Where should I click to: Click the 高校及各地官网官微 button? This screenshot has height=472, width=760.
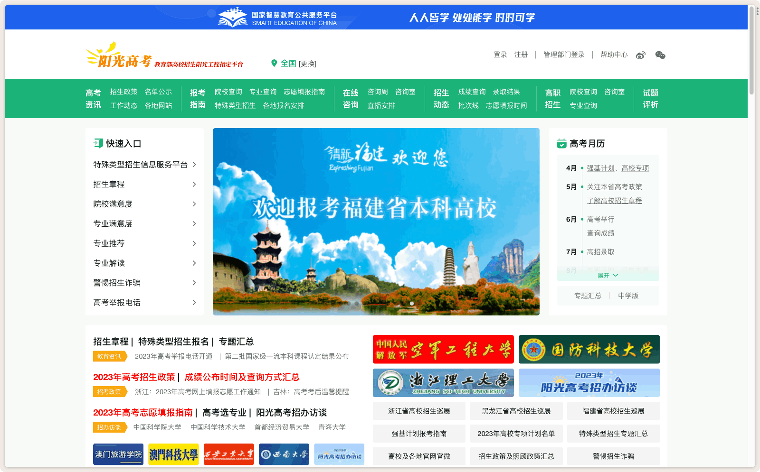(x=419, y=456)
